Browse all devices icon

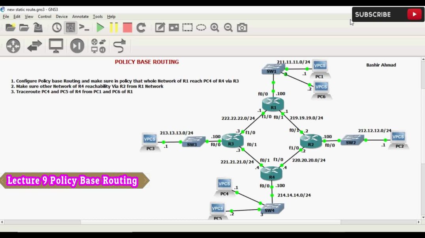pyautogui.click(x=98, y=46)
